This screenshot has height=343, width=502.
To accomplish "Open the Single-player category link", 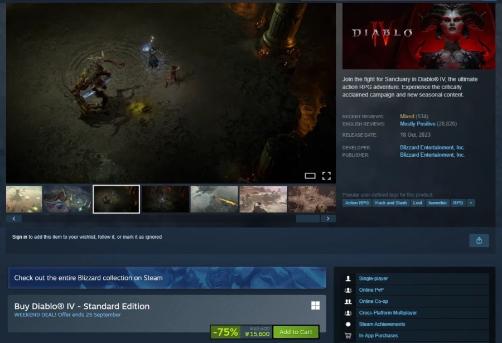I will pos(373,279).
